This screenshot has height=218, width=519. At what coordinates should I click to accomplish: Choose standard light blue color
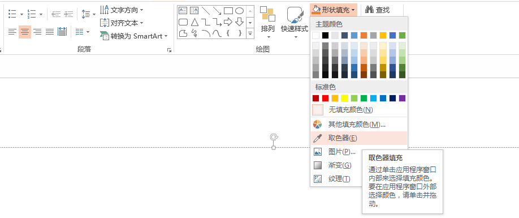click(373, 98)
